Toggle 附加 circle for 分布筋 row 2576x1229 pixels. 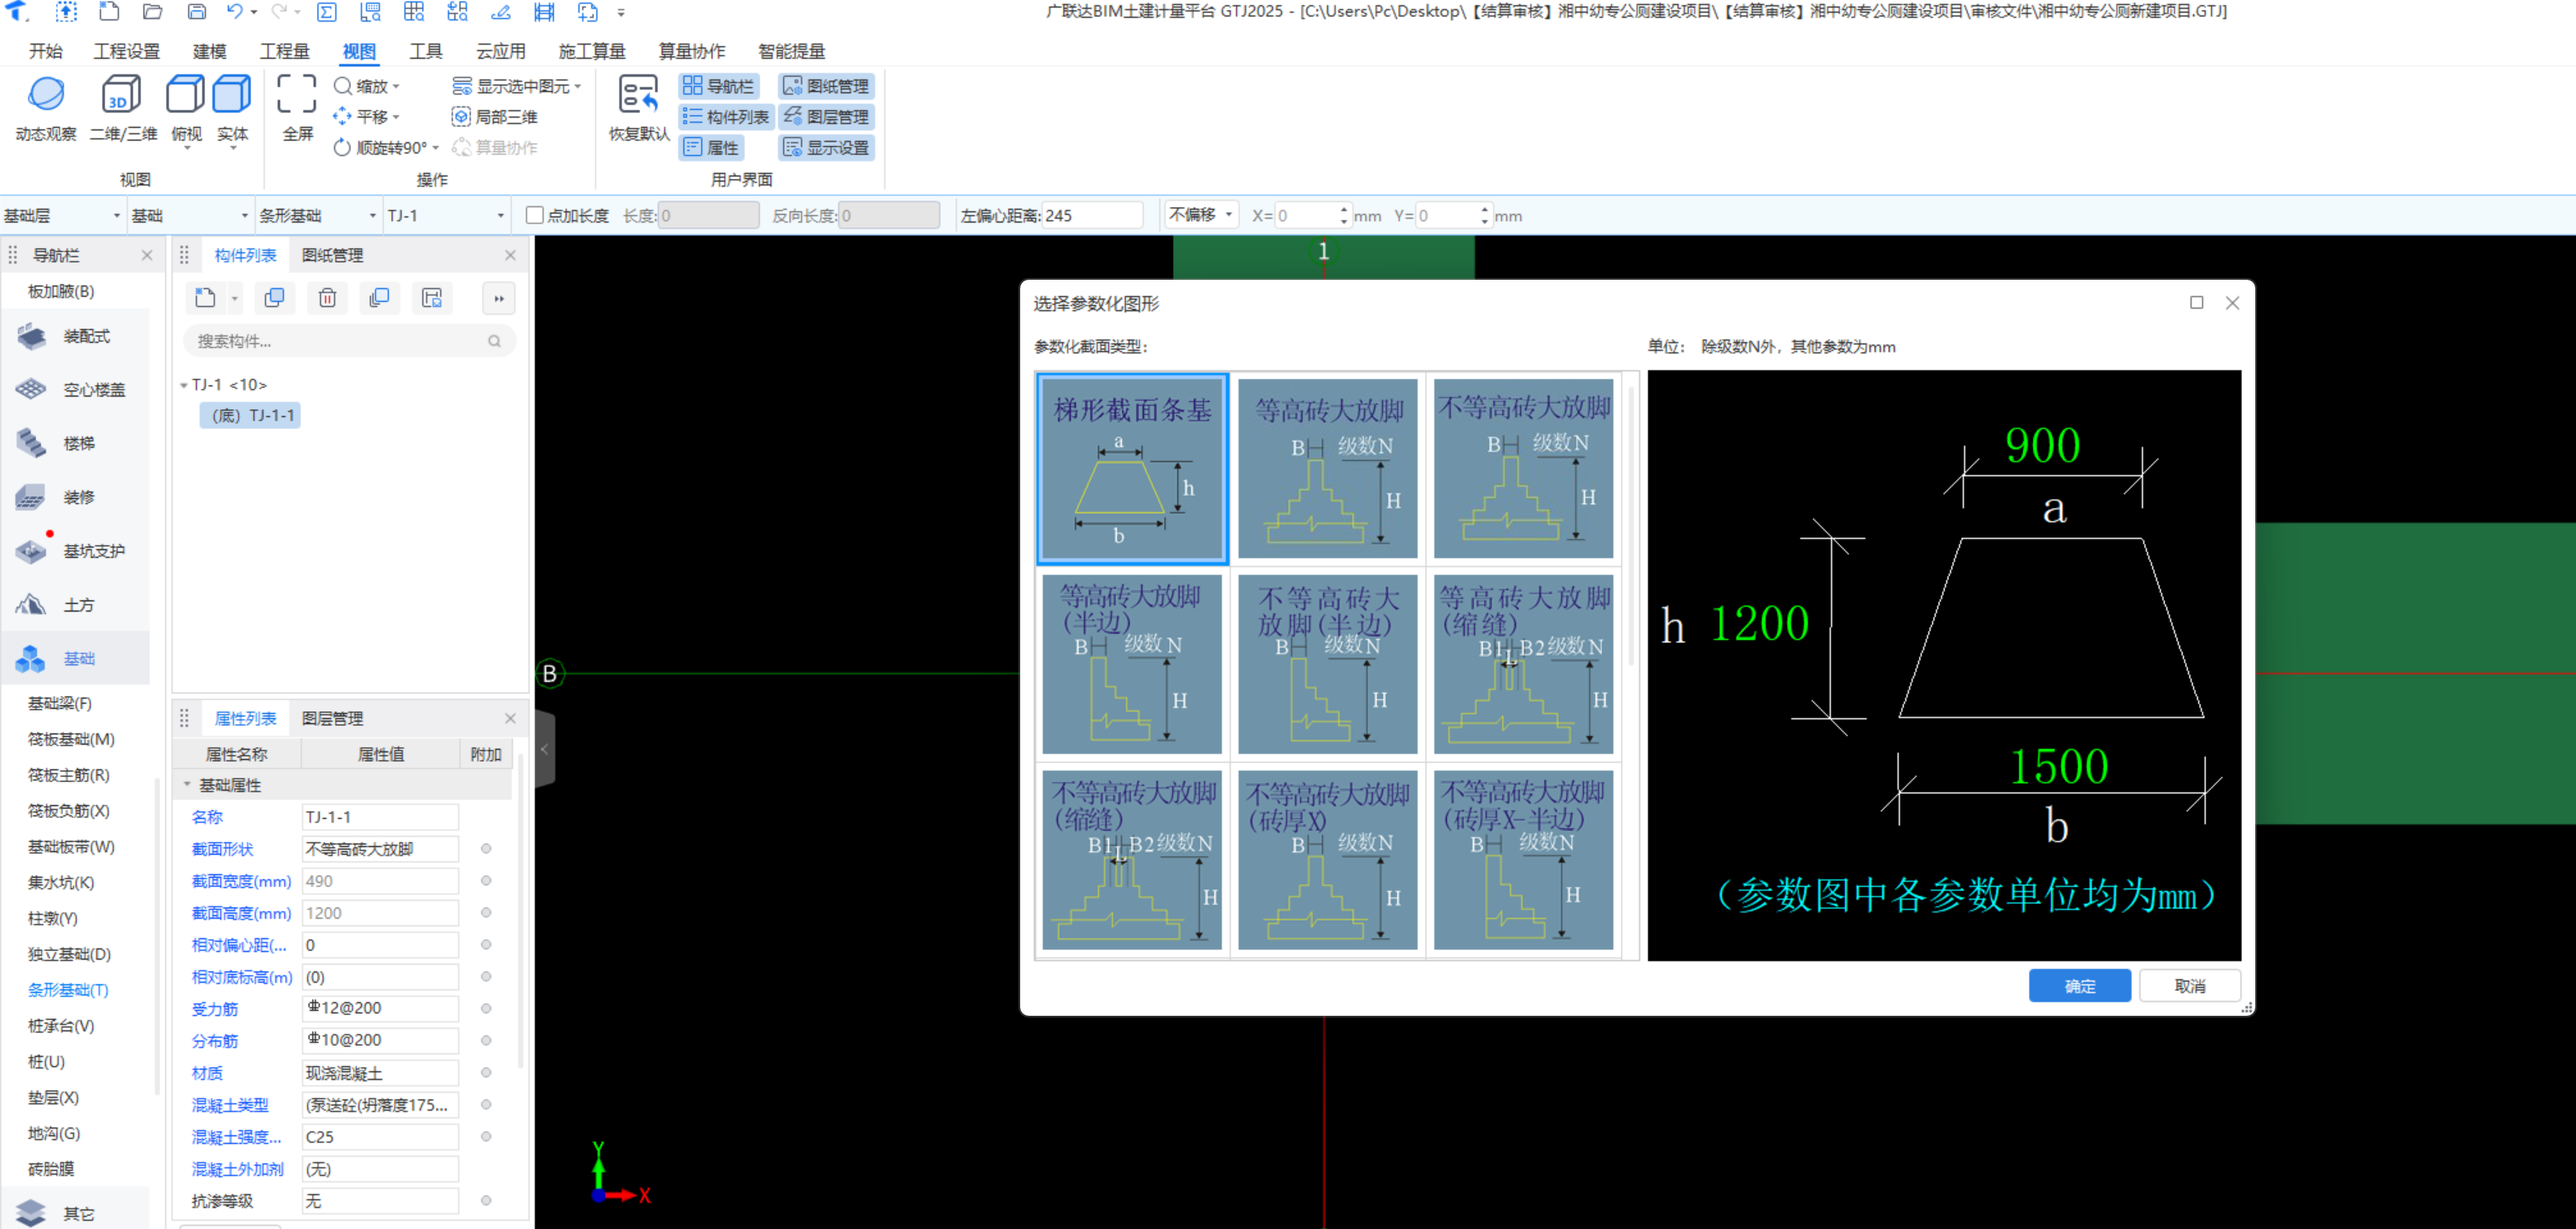tap(486, 1041)
